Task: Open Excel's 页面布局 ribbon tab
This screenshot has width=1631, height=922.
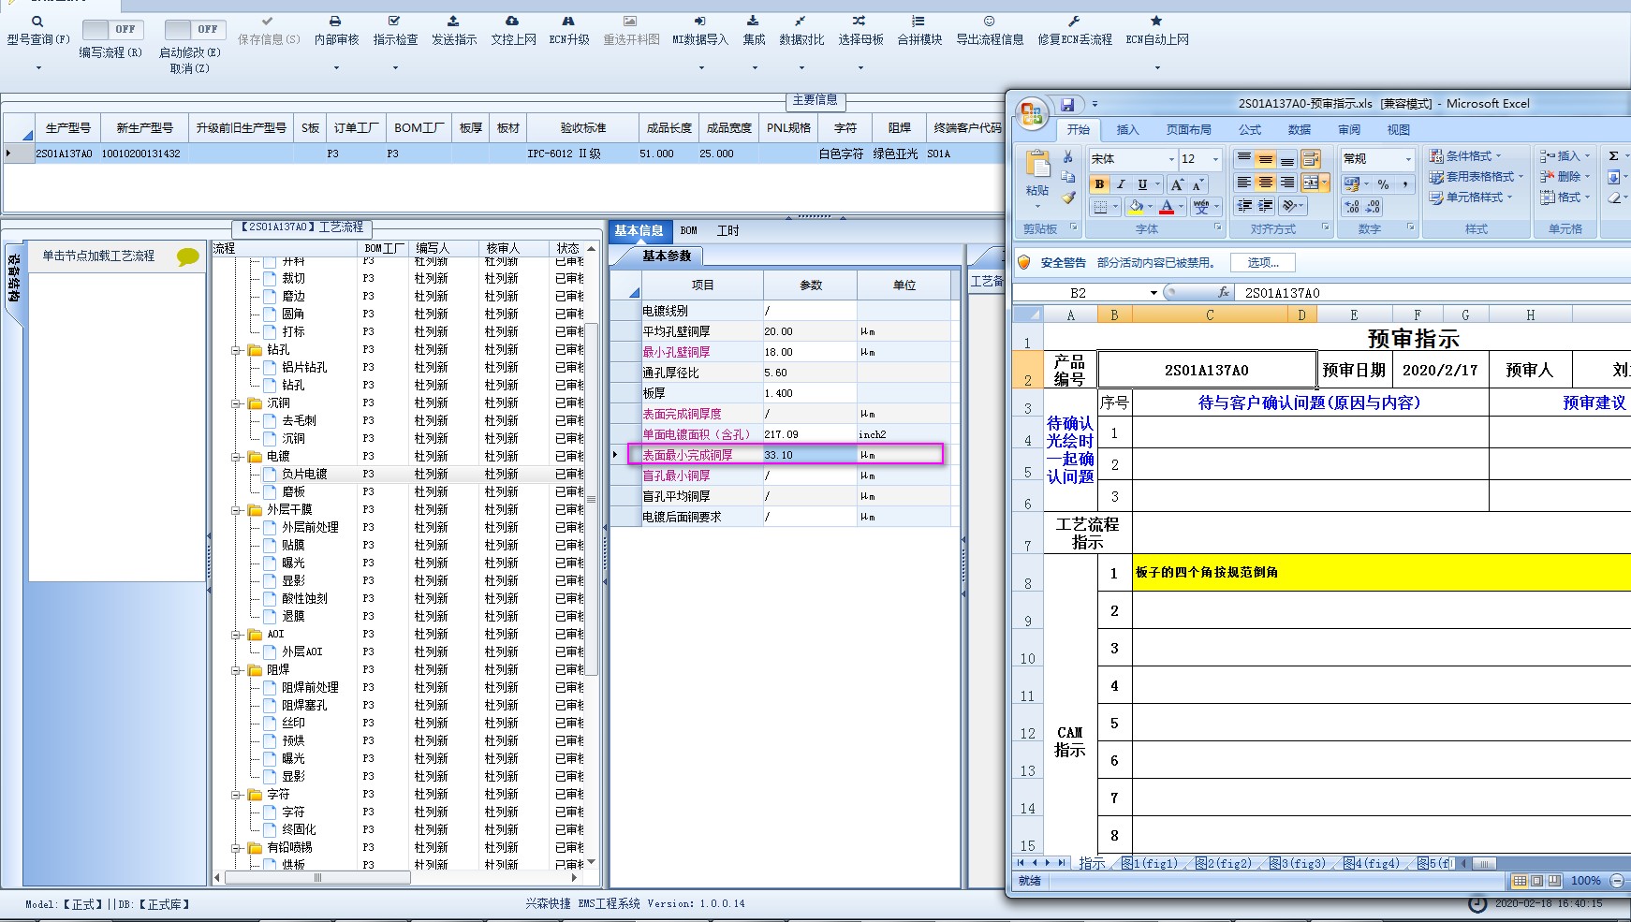Action: click(1188, 130)
